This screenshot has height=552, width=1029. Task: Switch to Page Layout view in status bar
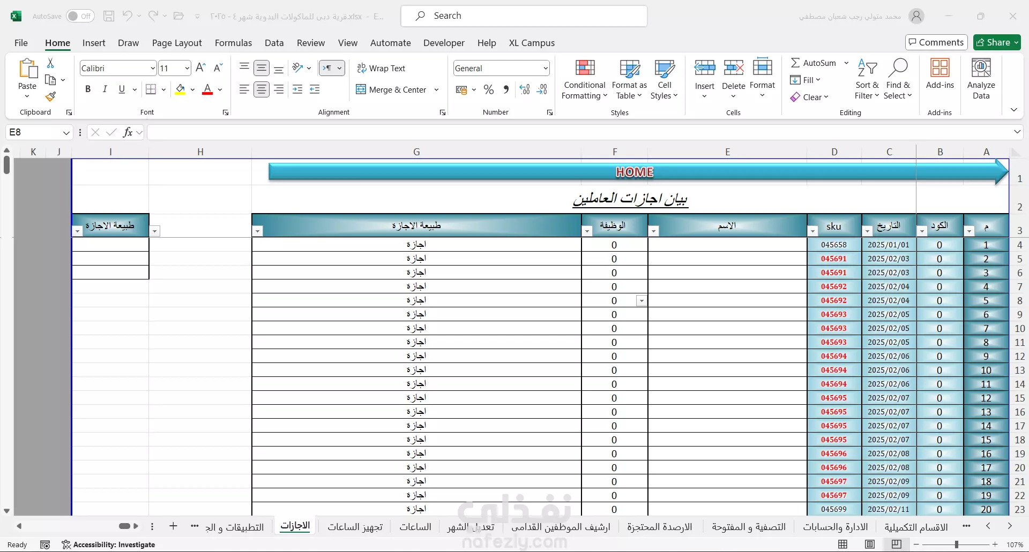[x=870, y=545]
